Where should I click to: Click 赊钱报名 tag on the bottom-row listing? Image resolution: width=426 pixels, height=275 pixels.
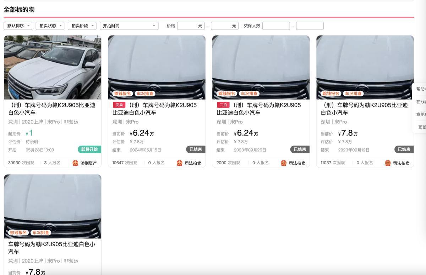pyautogui.click(x=18, y=232)
